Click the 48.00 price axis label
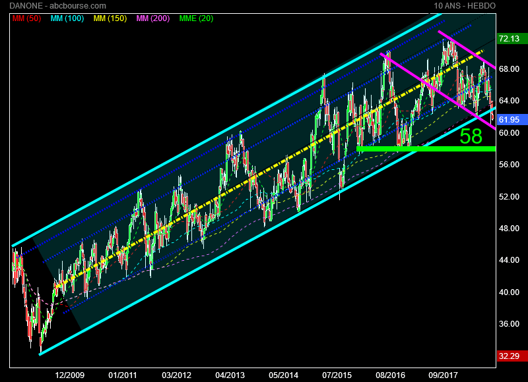 click(x=509, y=229)
